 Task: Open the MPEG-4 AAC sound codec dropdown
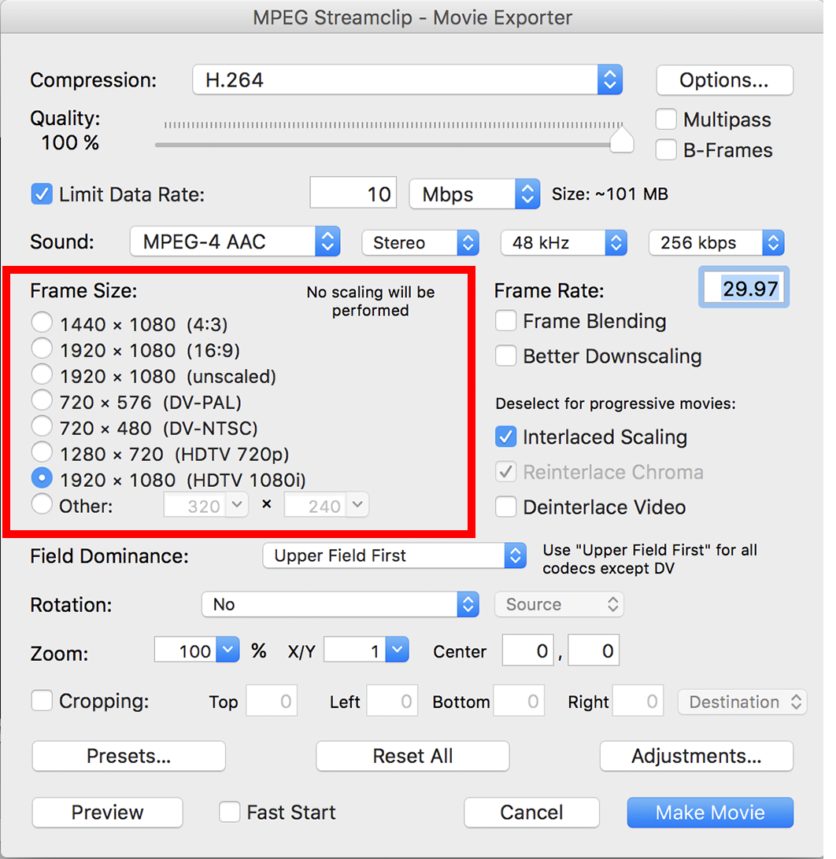235,241
